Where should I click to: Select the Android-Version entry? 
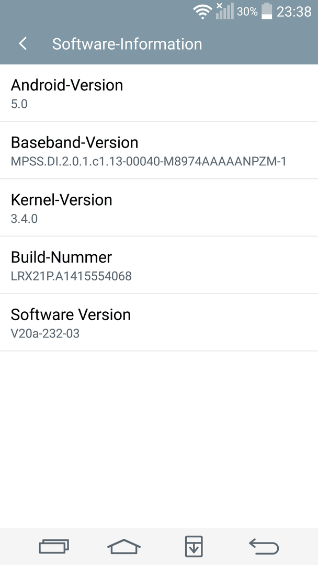pos(159,93)
